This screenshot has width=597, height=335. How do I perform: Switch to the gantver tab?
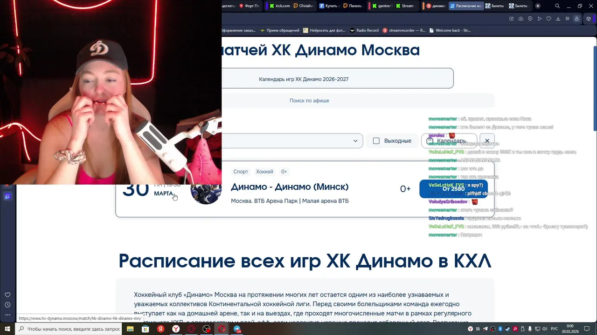(382, 6)
